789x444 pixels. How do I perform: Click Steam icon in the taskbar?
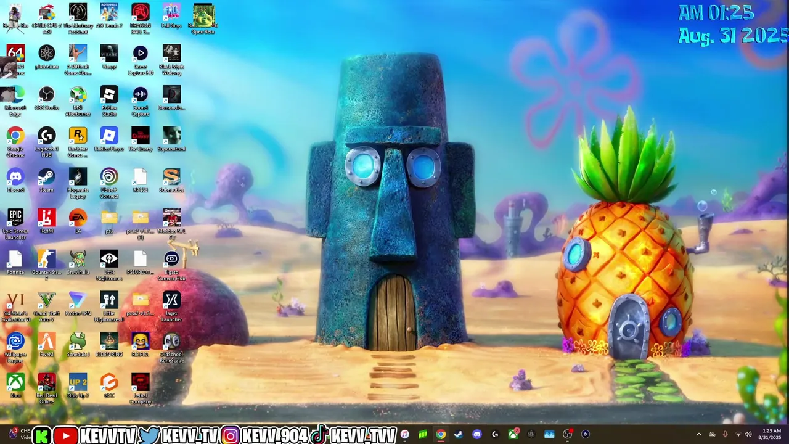[459, 434]
